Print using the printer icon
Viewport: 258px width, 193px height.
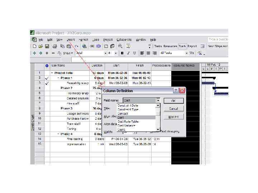click(x=54, y=46)
